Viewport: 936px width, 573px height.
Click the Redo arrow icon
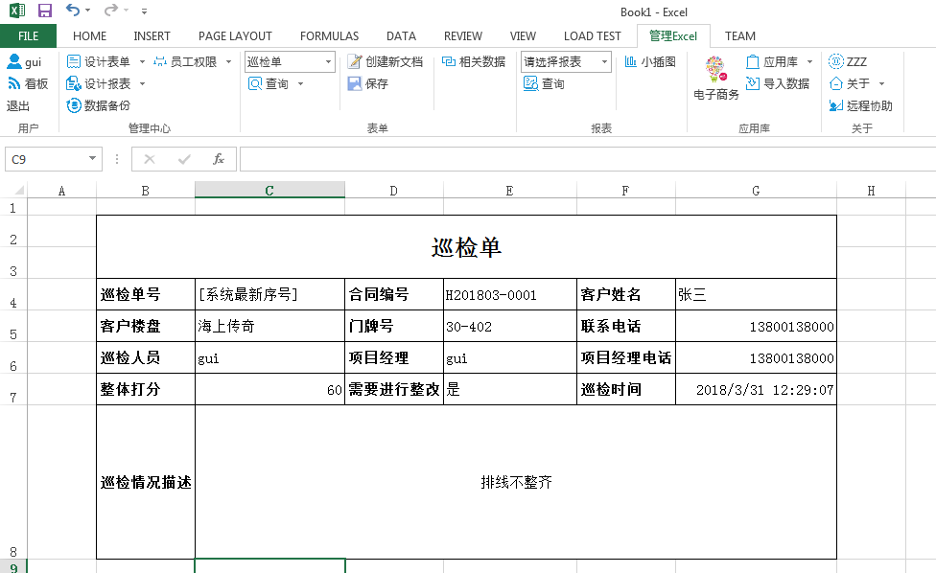pos(110,11)
